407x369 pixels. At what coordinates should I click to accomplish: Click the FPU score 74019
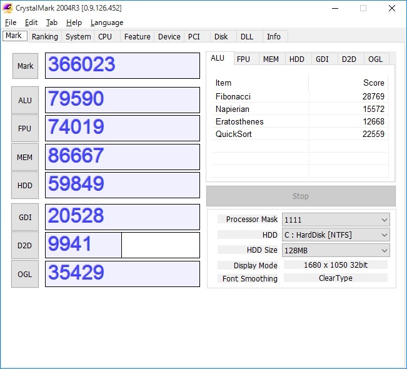tap(123, 128)
